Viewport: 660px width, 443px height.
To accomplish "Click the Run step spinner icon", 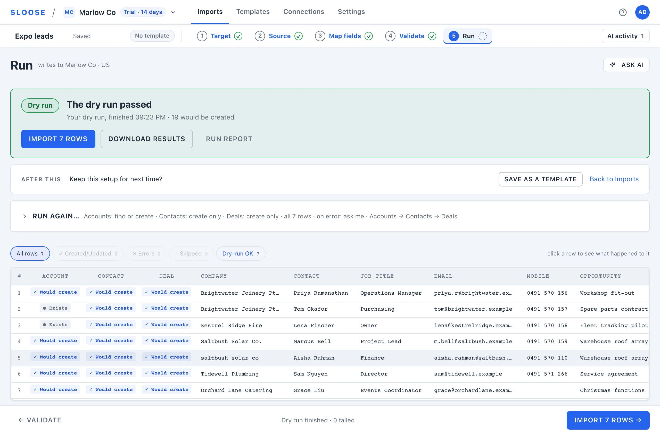I will (482, 36).
